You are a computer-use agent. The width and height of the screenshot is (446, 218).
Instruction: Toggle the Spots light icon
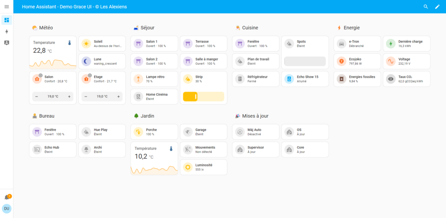click(289, 44)
